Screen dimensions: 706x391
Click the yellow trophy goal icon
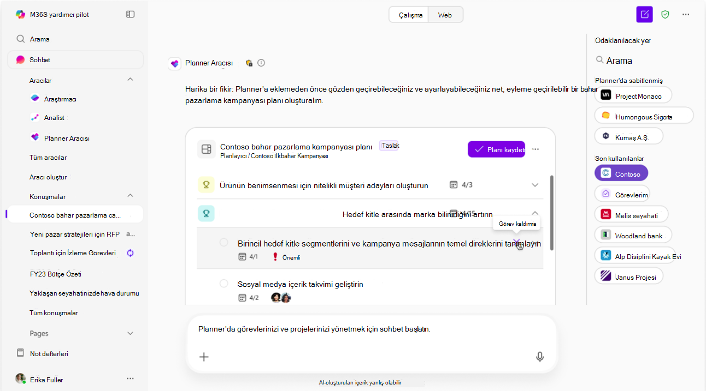[x=206, y=185]
